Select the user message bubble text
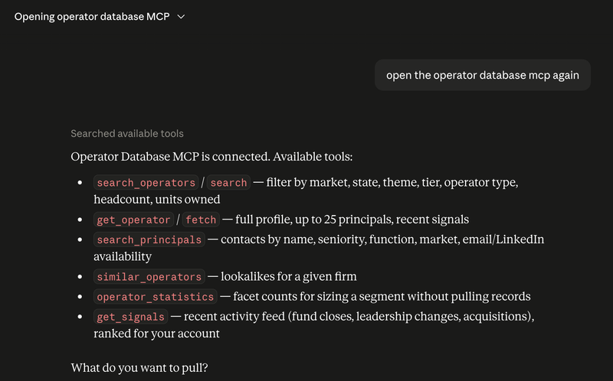 tap(483, 75)
